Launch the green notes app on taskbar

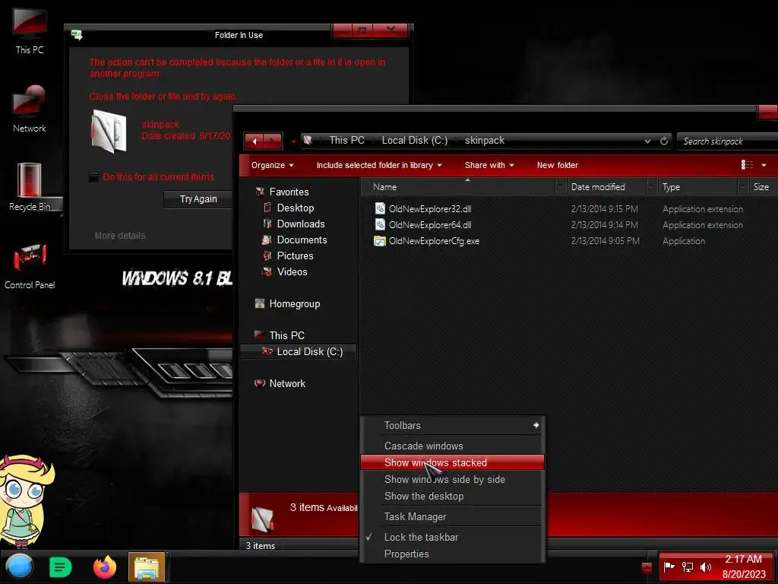[61, 567]
